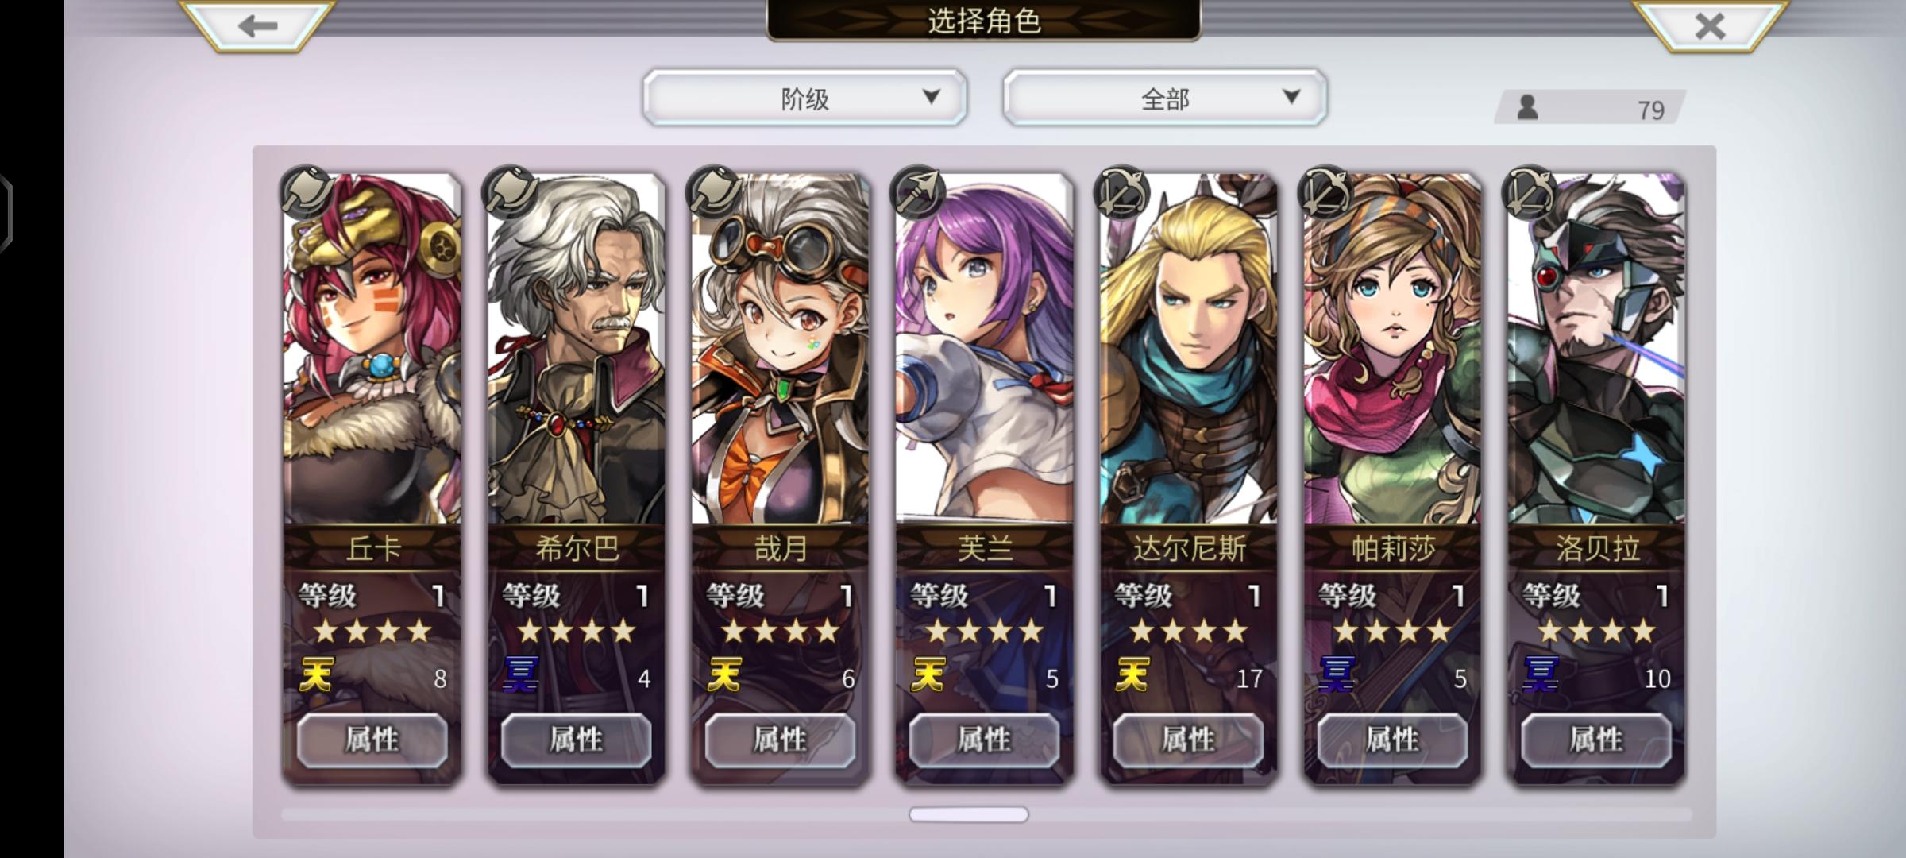Select the character 芙兰 portrait

[x=984, y=350]
